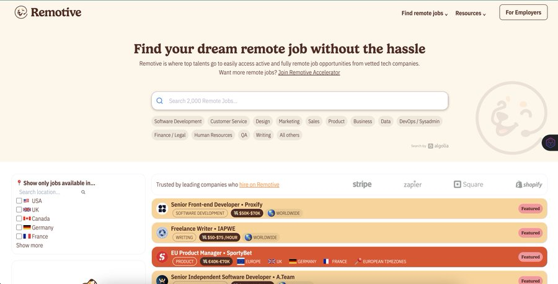Click the Proxify company logo
558x284 pixels.
pos(162,208)
